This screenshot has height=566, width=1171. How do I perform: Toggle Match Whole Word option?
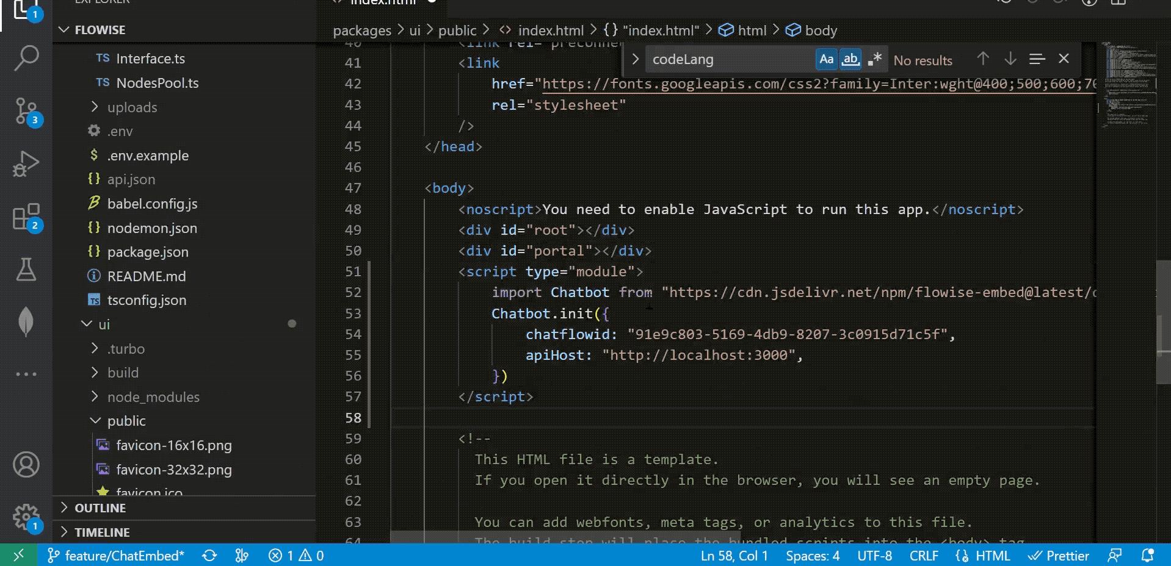[x=850, y=59]
